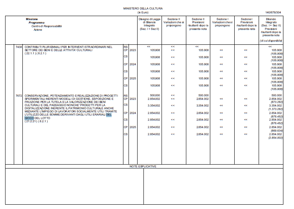The image size is (294, 209).
Task: Click the highlighted word GIOCO
Action: pyautogui.click(x=29, y=118)
